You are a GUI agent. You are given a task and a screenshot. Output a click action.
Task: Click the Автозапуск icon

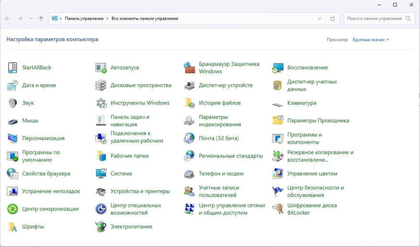pyautogui.click(x=101, y=67)
